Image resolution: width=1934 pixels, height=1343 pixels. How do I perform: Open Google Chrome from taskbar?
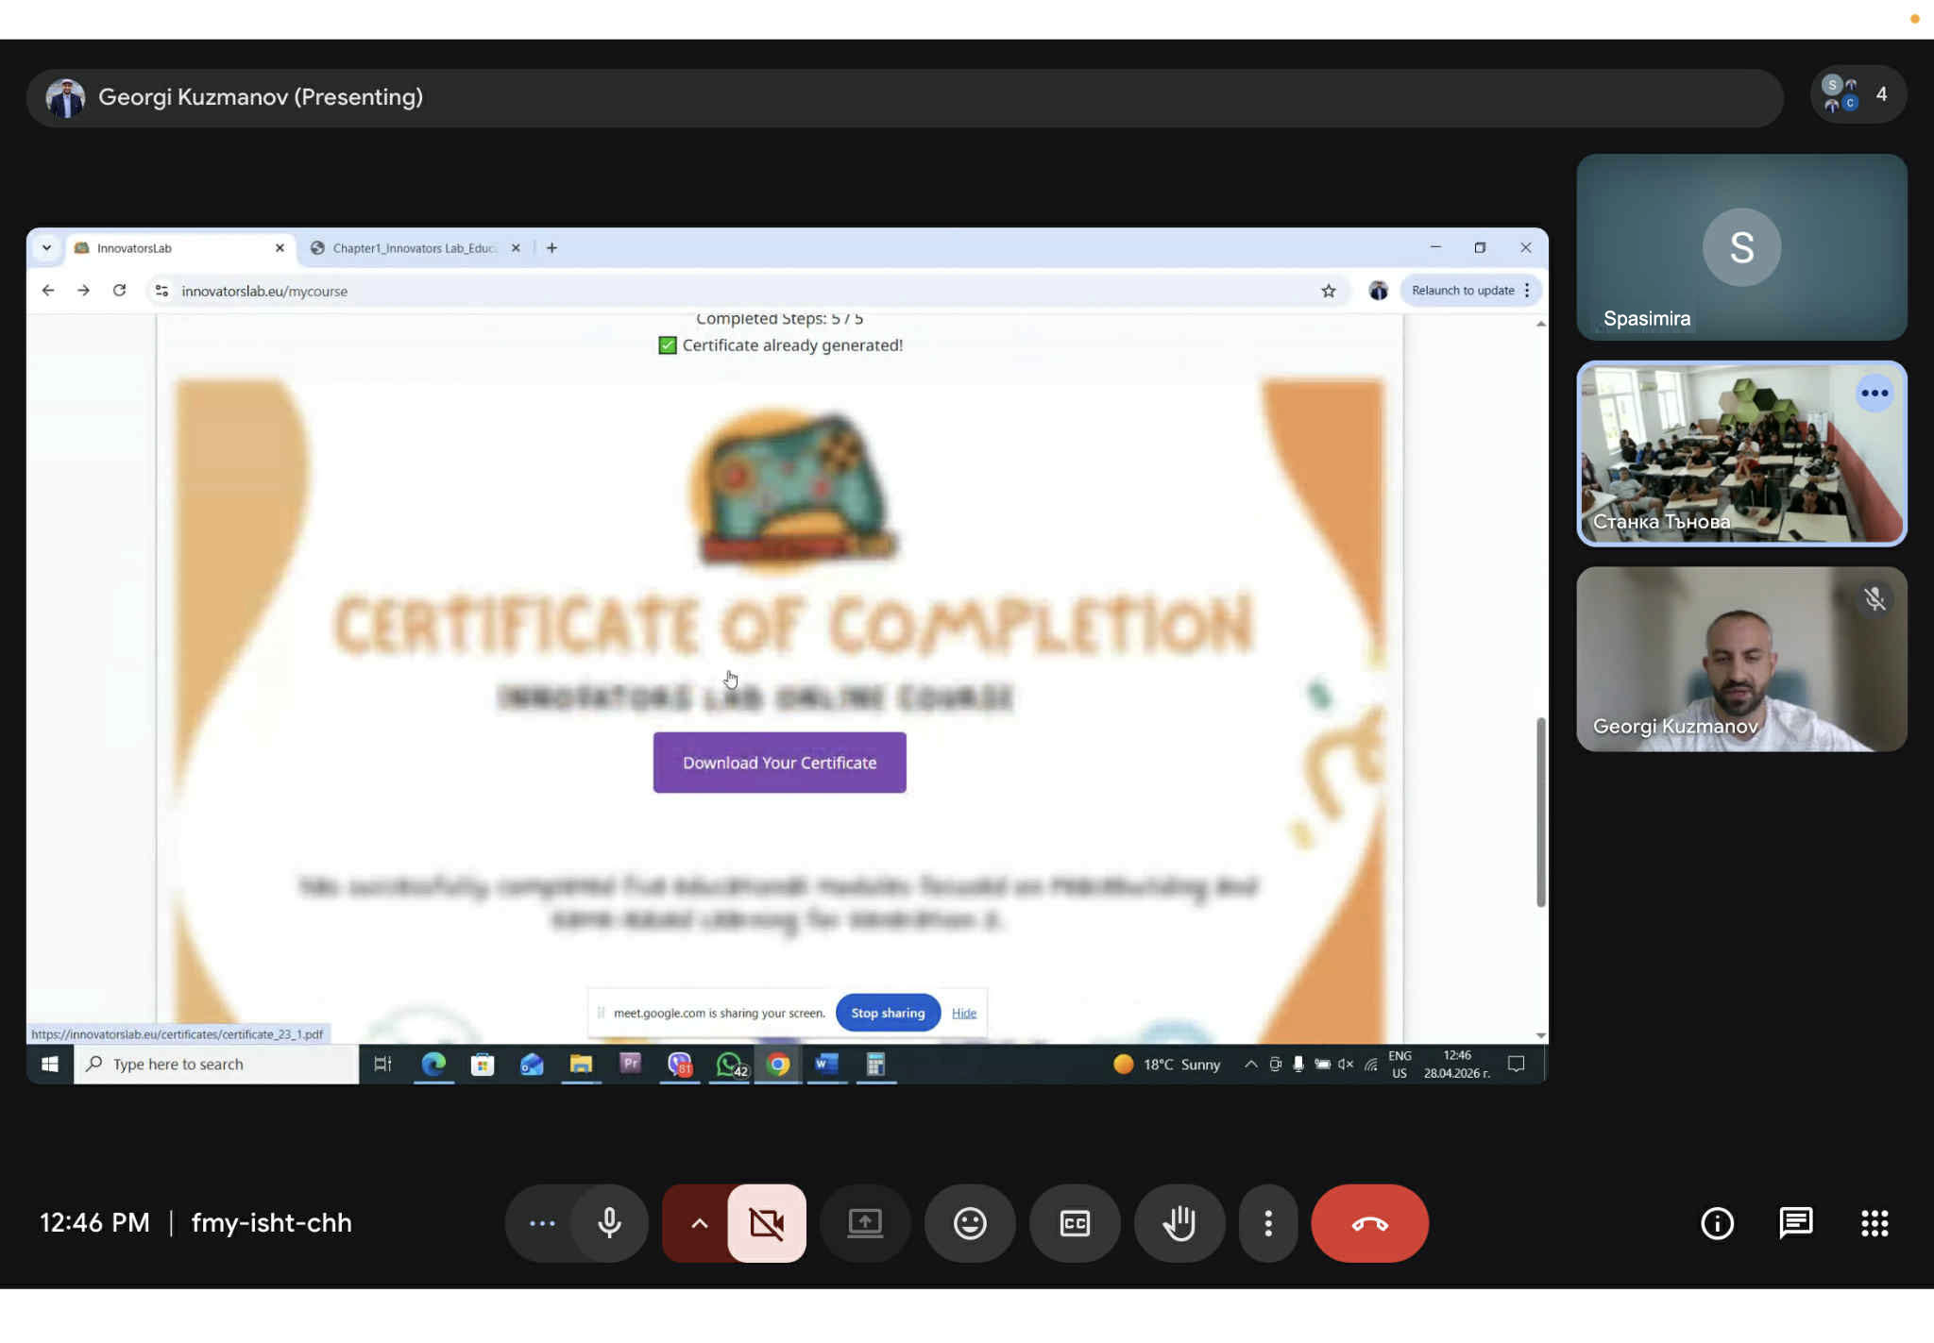[778, 1065]
